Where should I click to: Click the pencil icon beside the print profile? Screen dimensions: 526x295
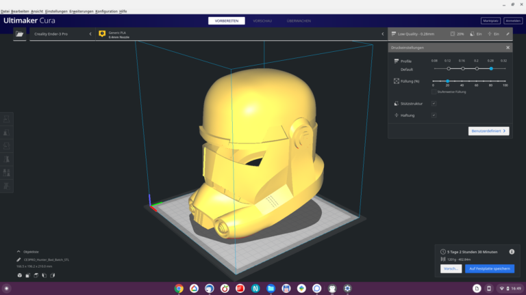pyautogui.click(x=508, y=33)
